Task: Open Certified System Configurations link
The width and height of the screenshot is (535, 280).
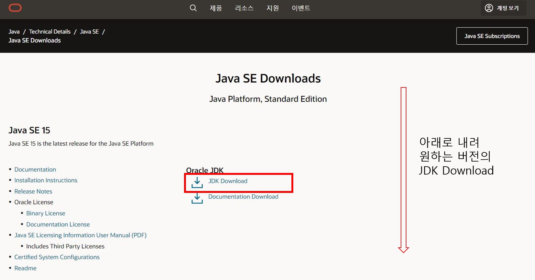Action: point(57,257)
